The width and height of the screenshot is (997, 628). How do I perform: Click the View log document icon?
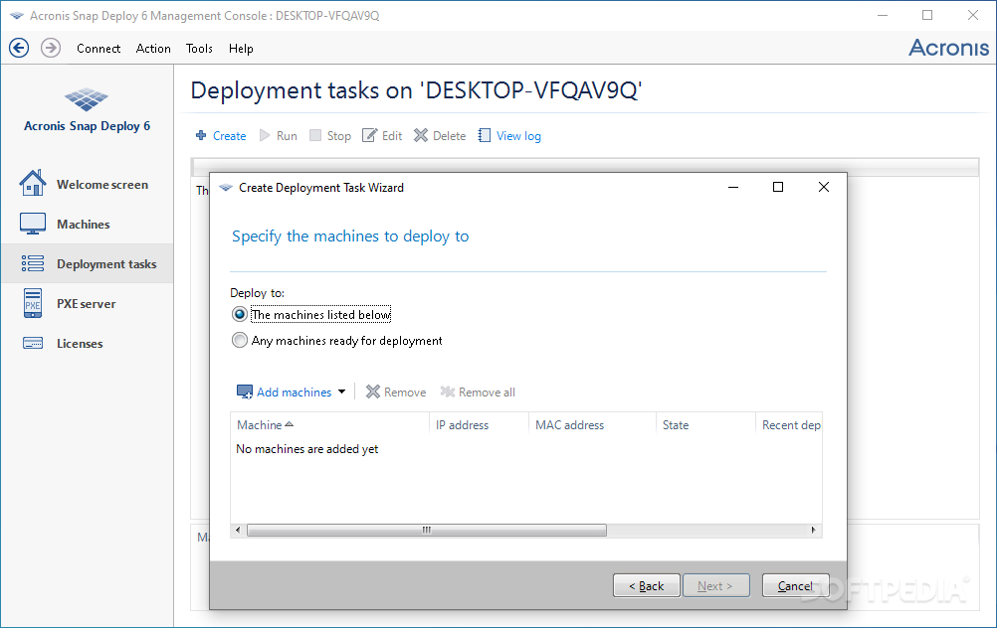click(485, 135)
